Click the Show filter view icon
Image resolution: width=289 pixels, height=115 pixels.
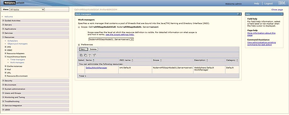[x=90, y=55]
